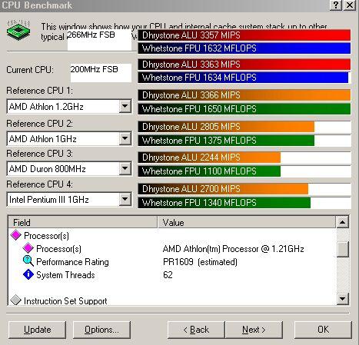359x345 pixels.
Task: Go to the previous page with Back
Action: click(196, 330)
